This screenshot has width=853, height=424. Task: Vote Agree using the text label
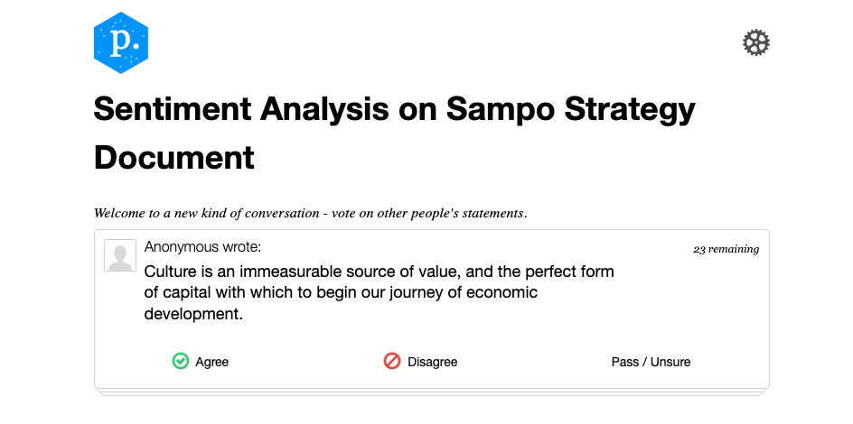click(212, 362)
